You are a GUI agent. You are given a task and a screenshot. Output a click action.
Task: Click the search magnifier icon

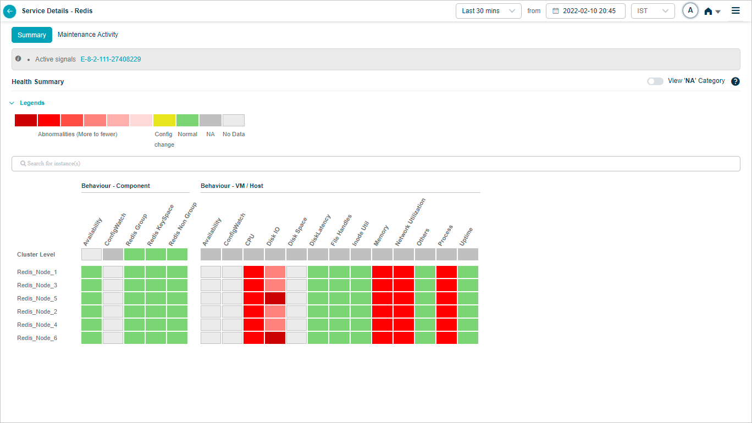[x=23, y=164]
